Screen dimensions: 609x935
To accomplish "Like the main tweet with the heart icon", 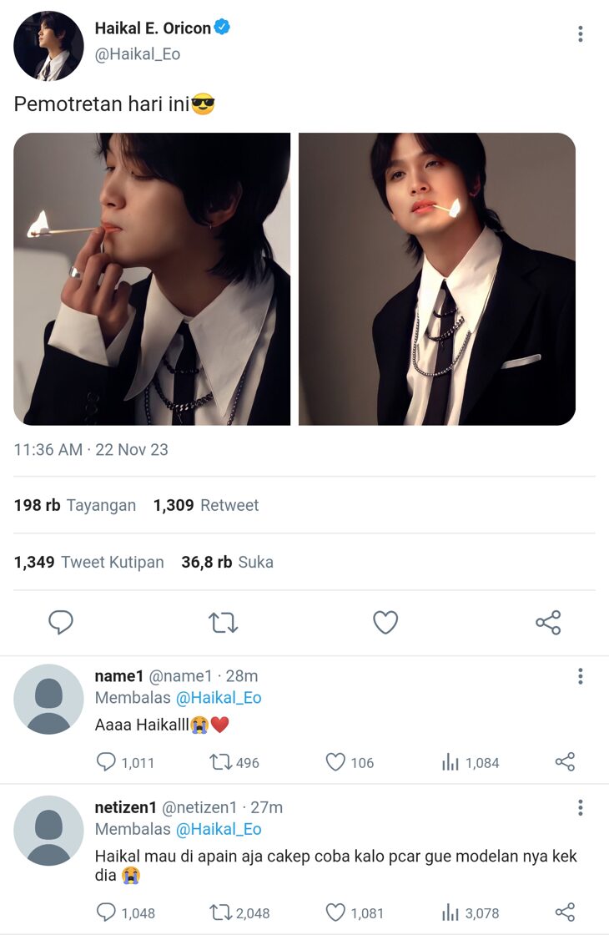I will [x=385, y=623].
